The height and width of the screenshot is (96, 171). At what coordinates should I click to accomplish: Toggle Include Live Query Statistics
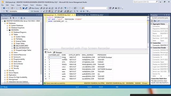point(59,11)
